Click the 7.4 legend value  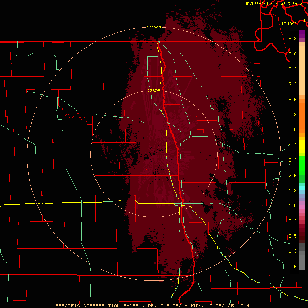293,84
